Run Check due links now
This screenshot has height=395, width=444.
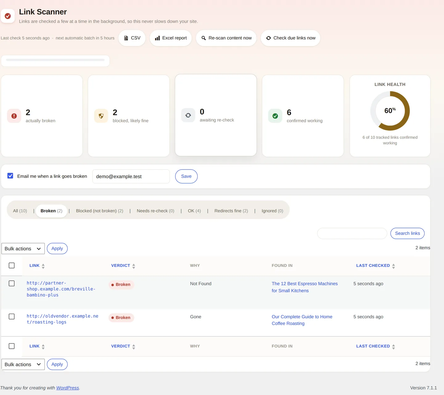(290, 38)
